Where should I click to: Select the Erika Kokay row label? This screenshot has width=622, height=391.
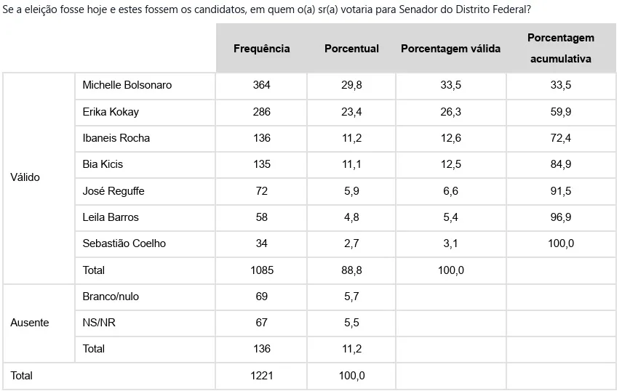(x=111, y=112)
